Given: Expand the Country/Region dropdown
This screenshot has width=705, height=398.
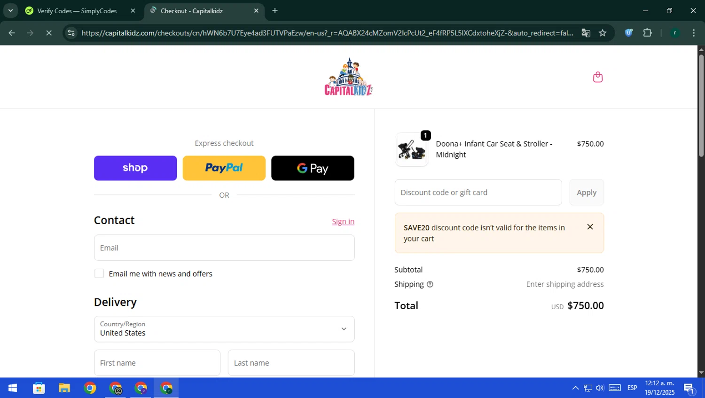Looking at the screenshot, I should pyautogui.click(x=224, y=329).
